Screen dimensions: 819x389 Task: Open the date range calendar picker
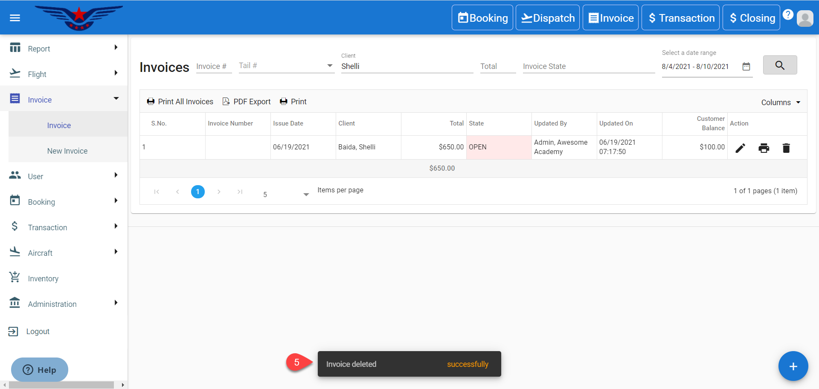(746, 66)
